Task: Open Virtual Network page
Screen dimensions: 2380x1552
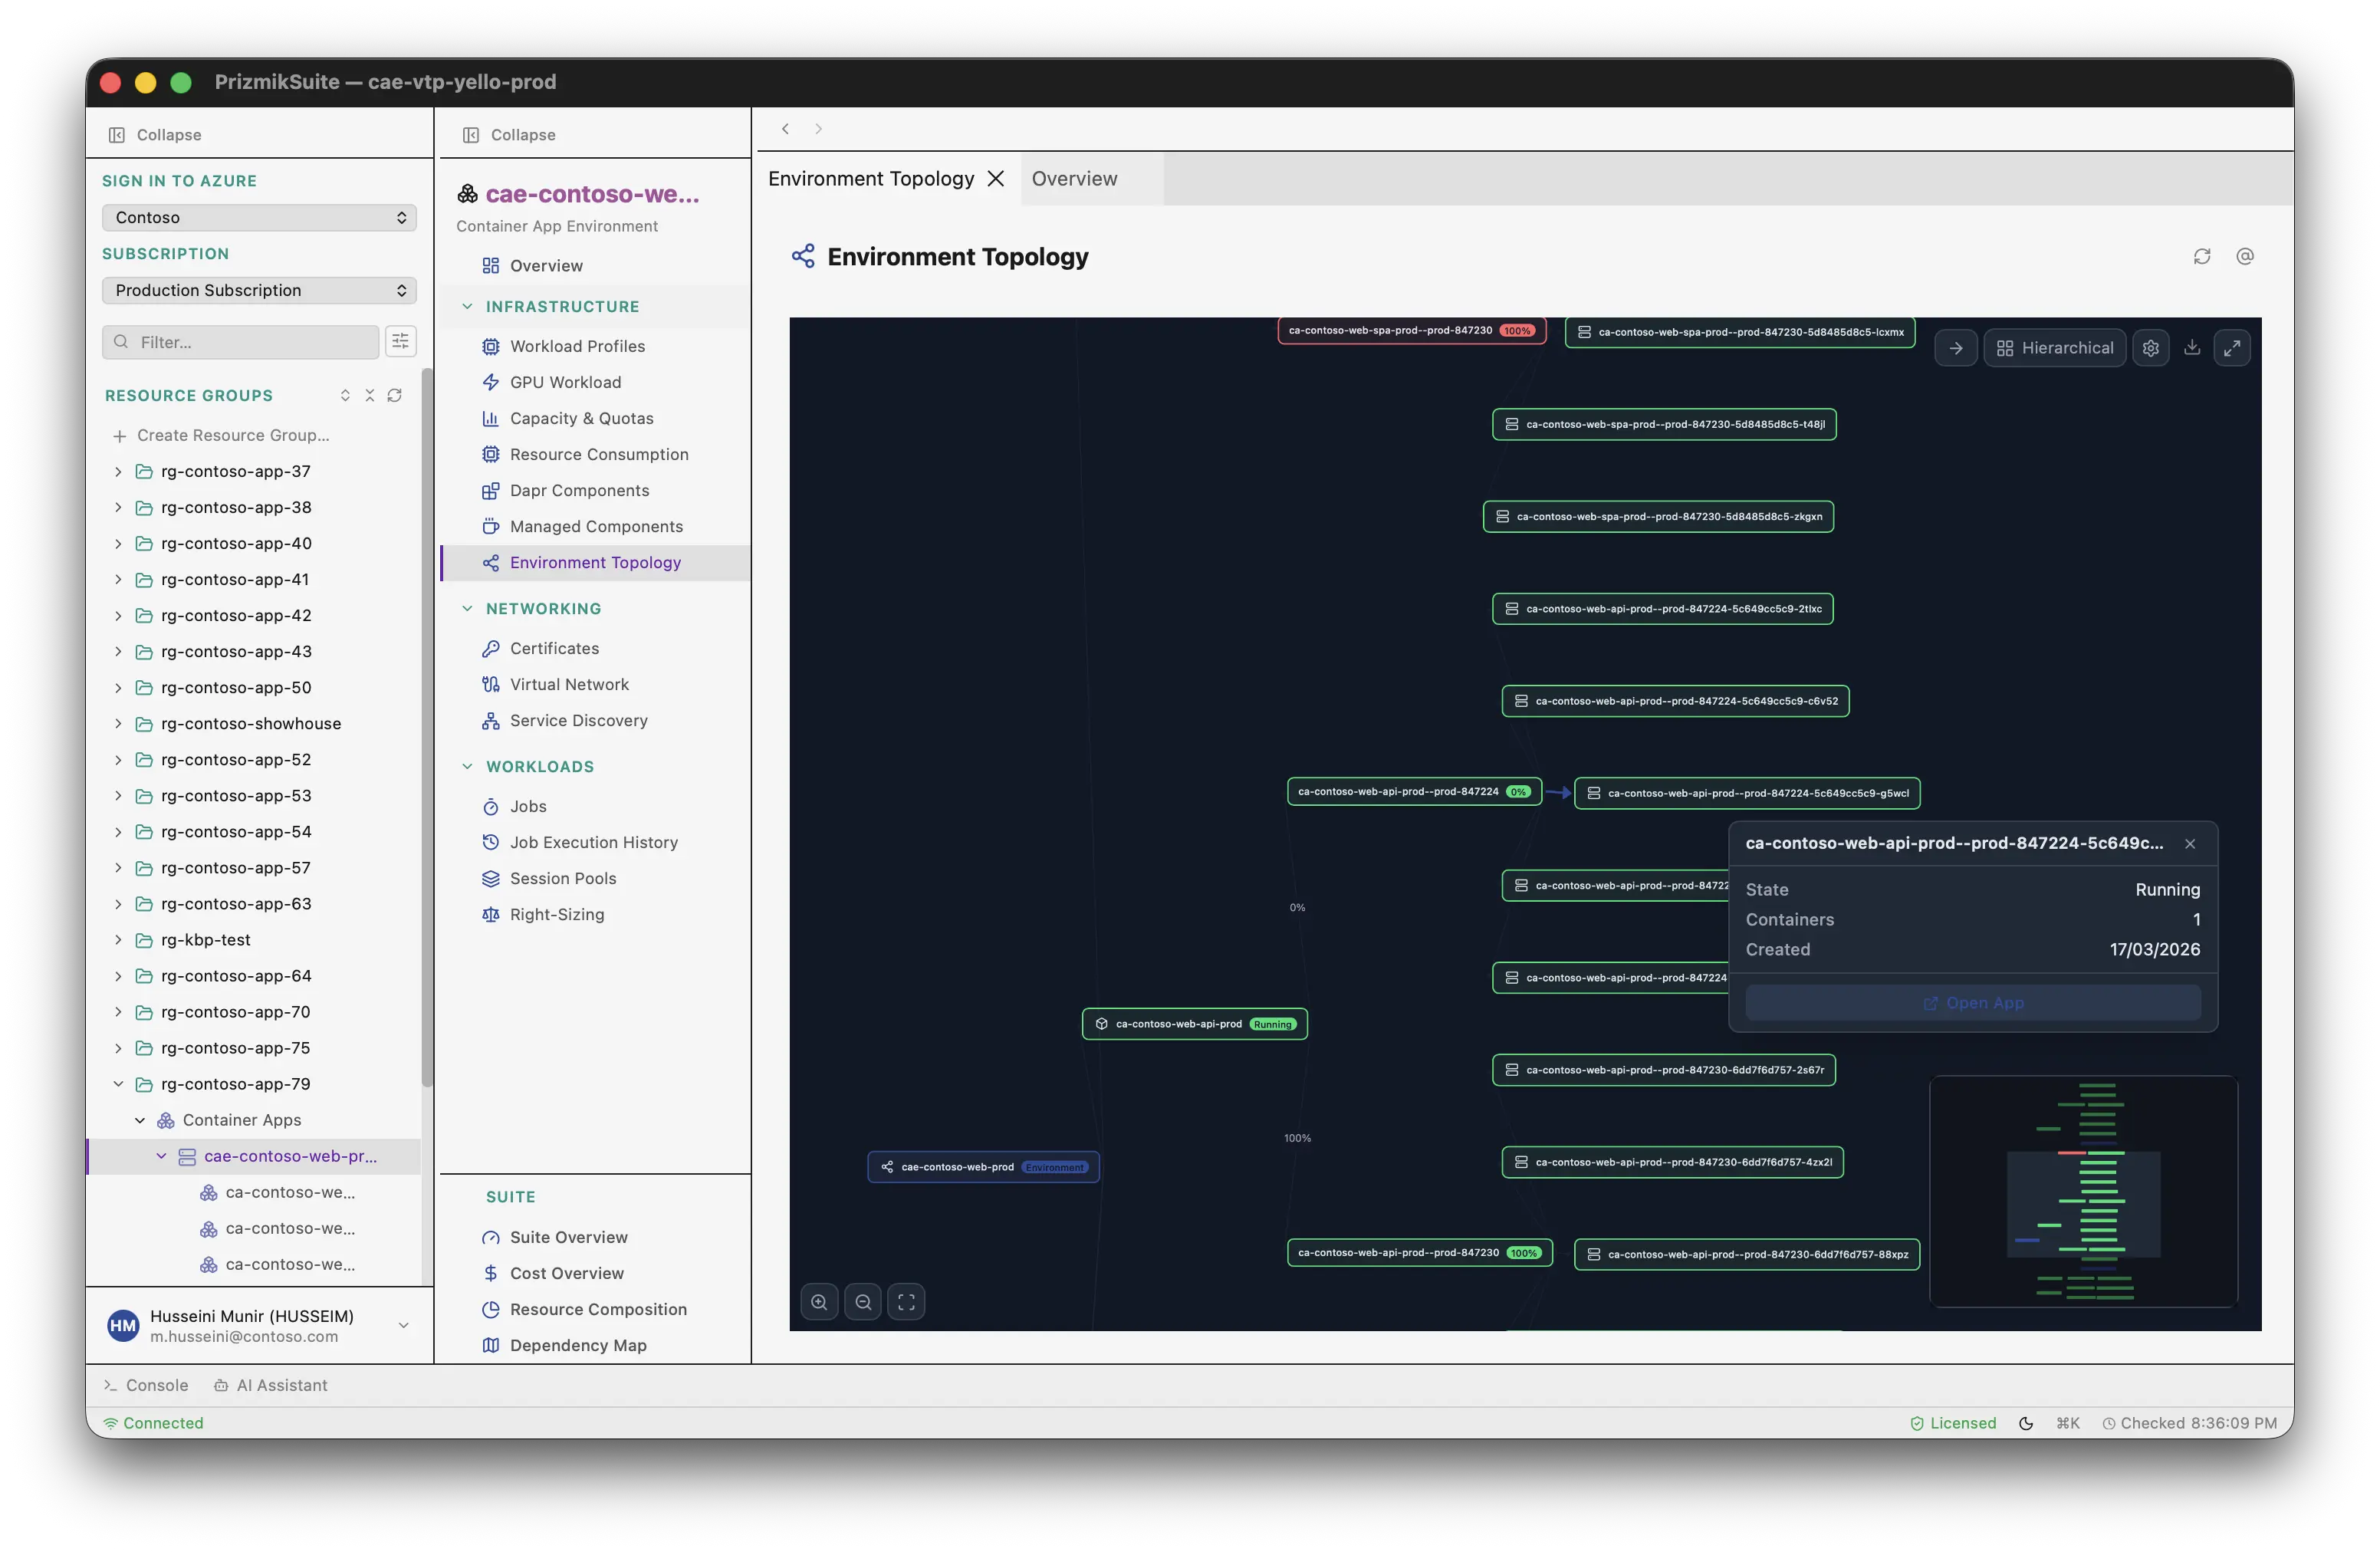Action: click(x=595, y=684)
